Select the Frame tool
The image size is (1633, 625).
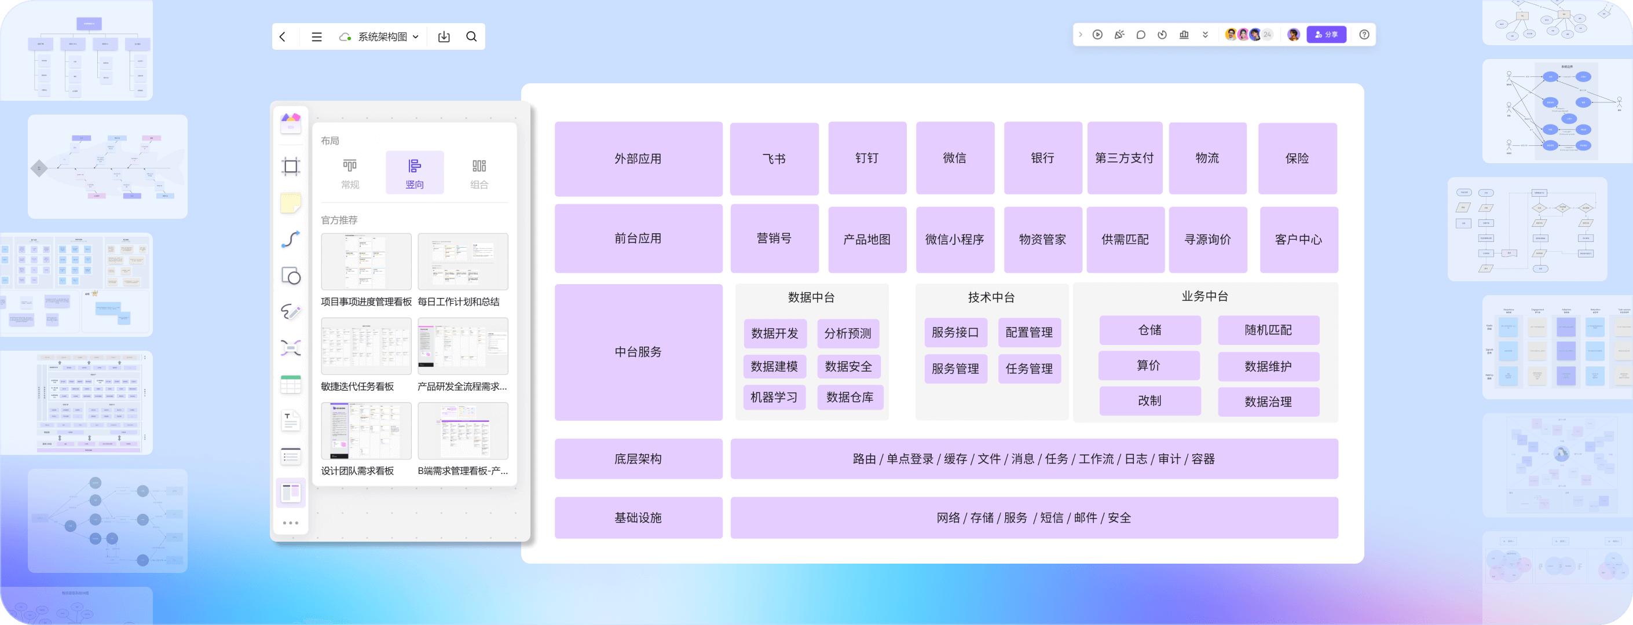point(291,167)
